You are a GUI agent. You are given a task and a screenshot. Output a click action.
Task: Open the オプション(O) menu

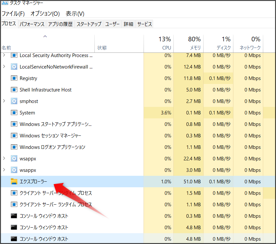45,14
